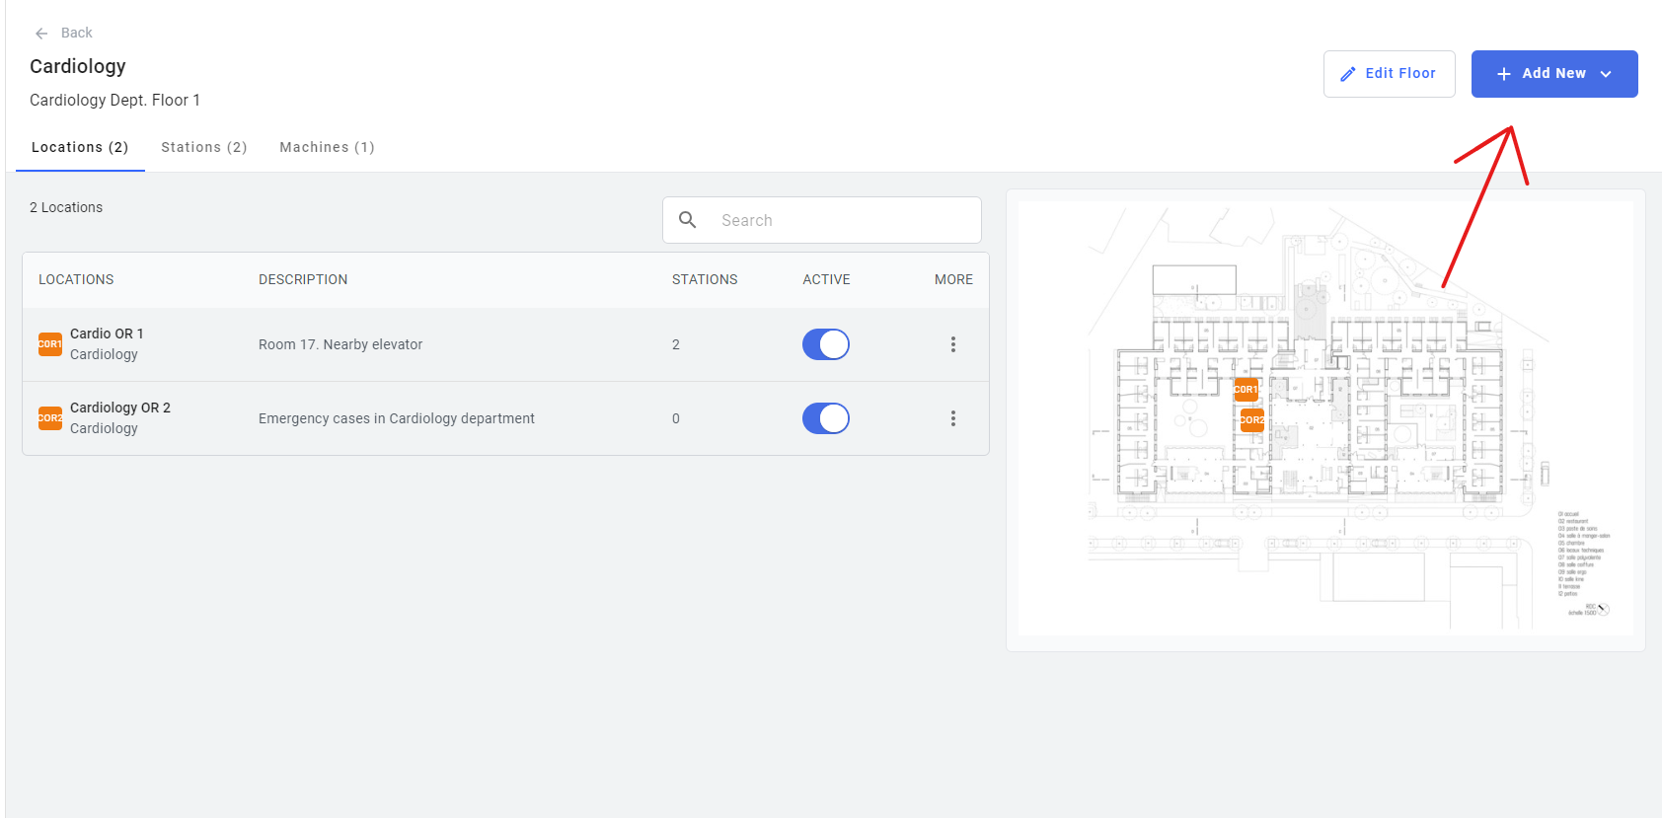The height and width of the screenshot is (818, 1662).
Task: Switch to the Machines (1) tab
Action: pyautogui.click(x=328, y=147)
